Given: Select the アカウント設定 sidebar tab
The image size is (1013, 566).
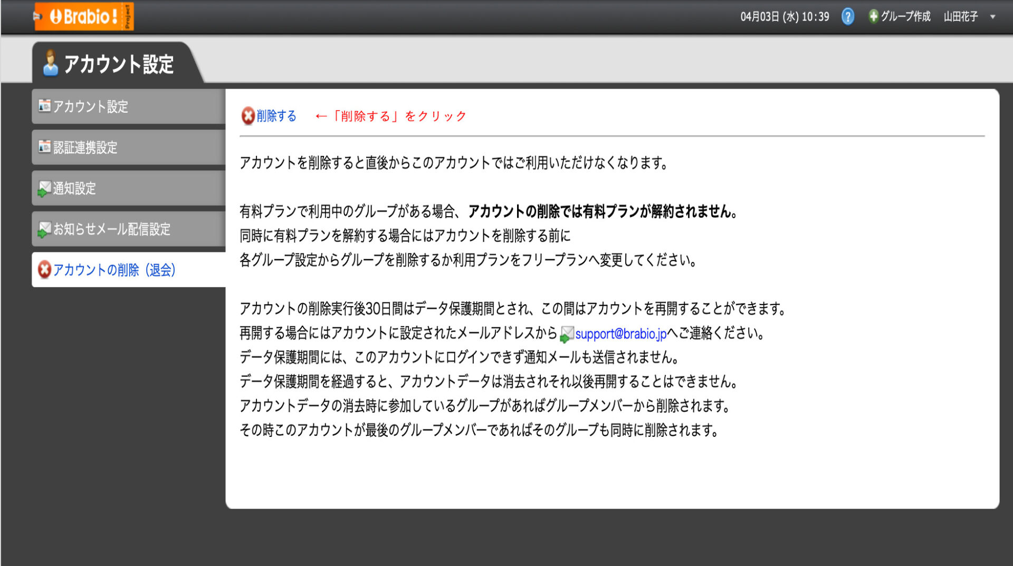Looking at the screenshot, I should [x=90, y=106].
